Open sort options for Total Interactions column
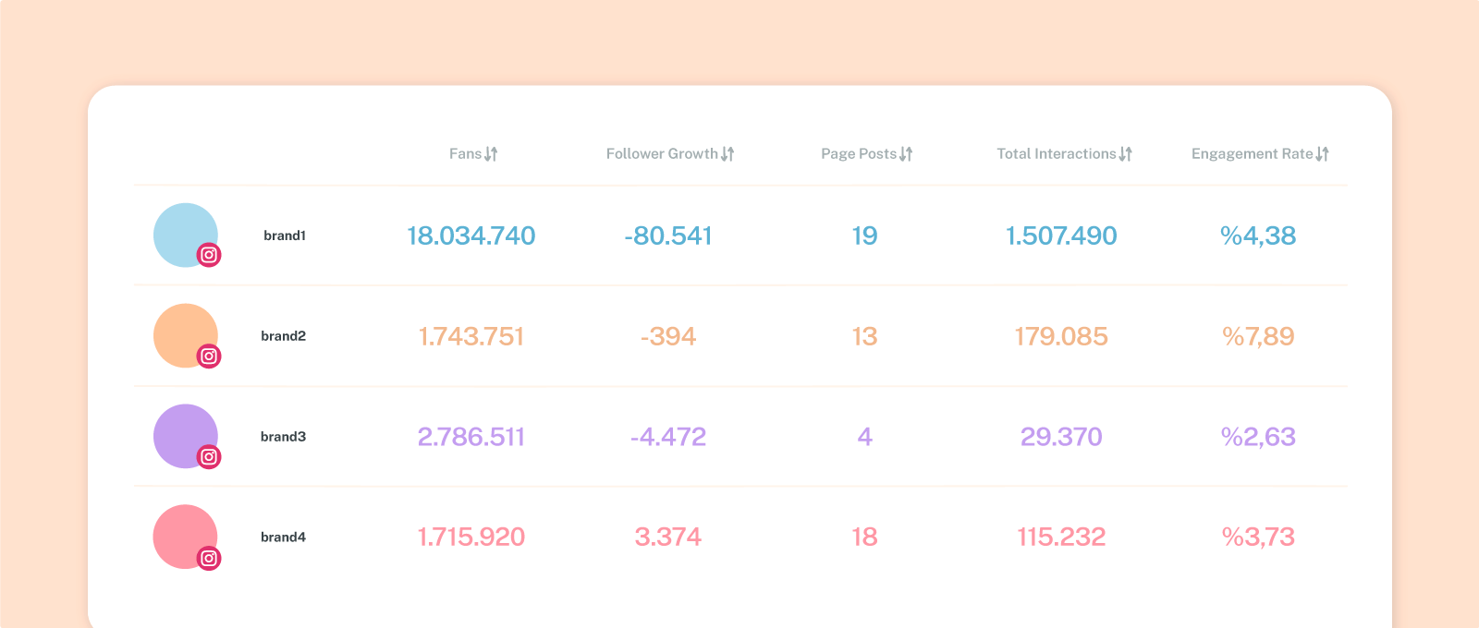This screenshot has height=628, width=1479. click(1126, 153)
